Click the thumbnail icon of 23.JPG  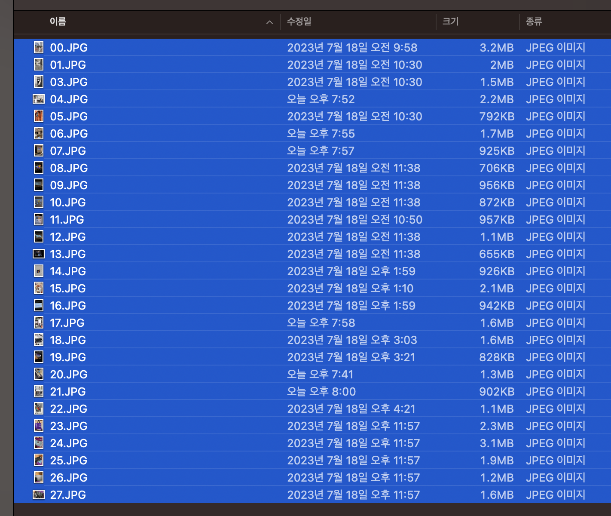point(39,426)
